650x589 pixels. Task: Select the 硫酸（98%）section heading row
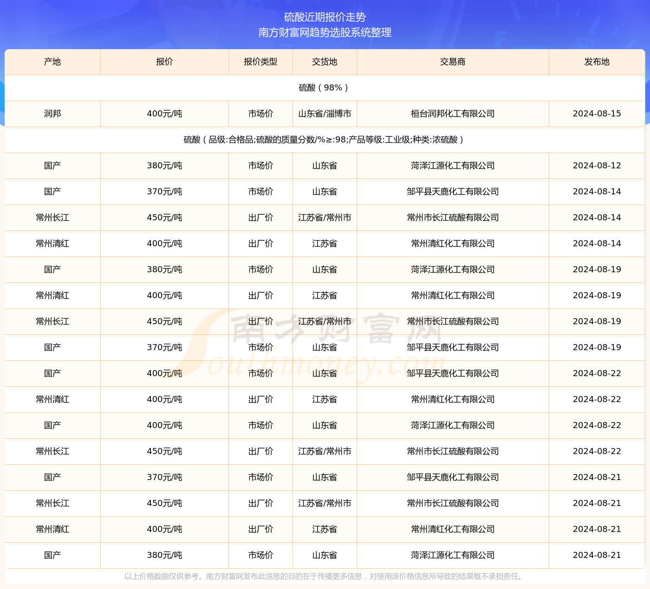point(325,88)
